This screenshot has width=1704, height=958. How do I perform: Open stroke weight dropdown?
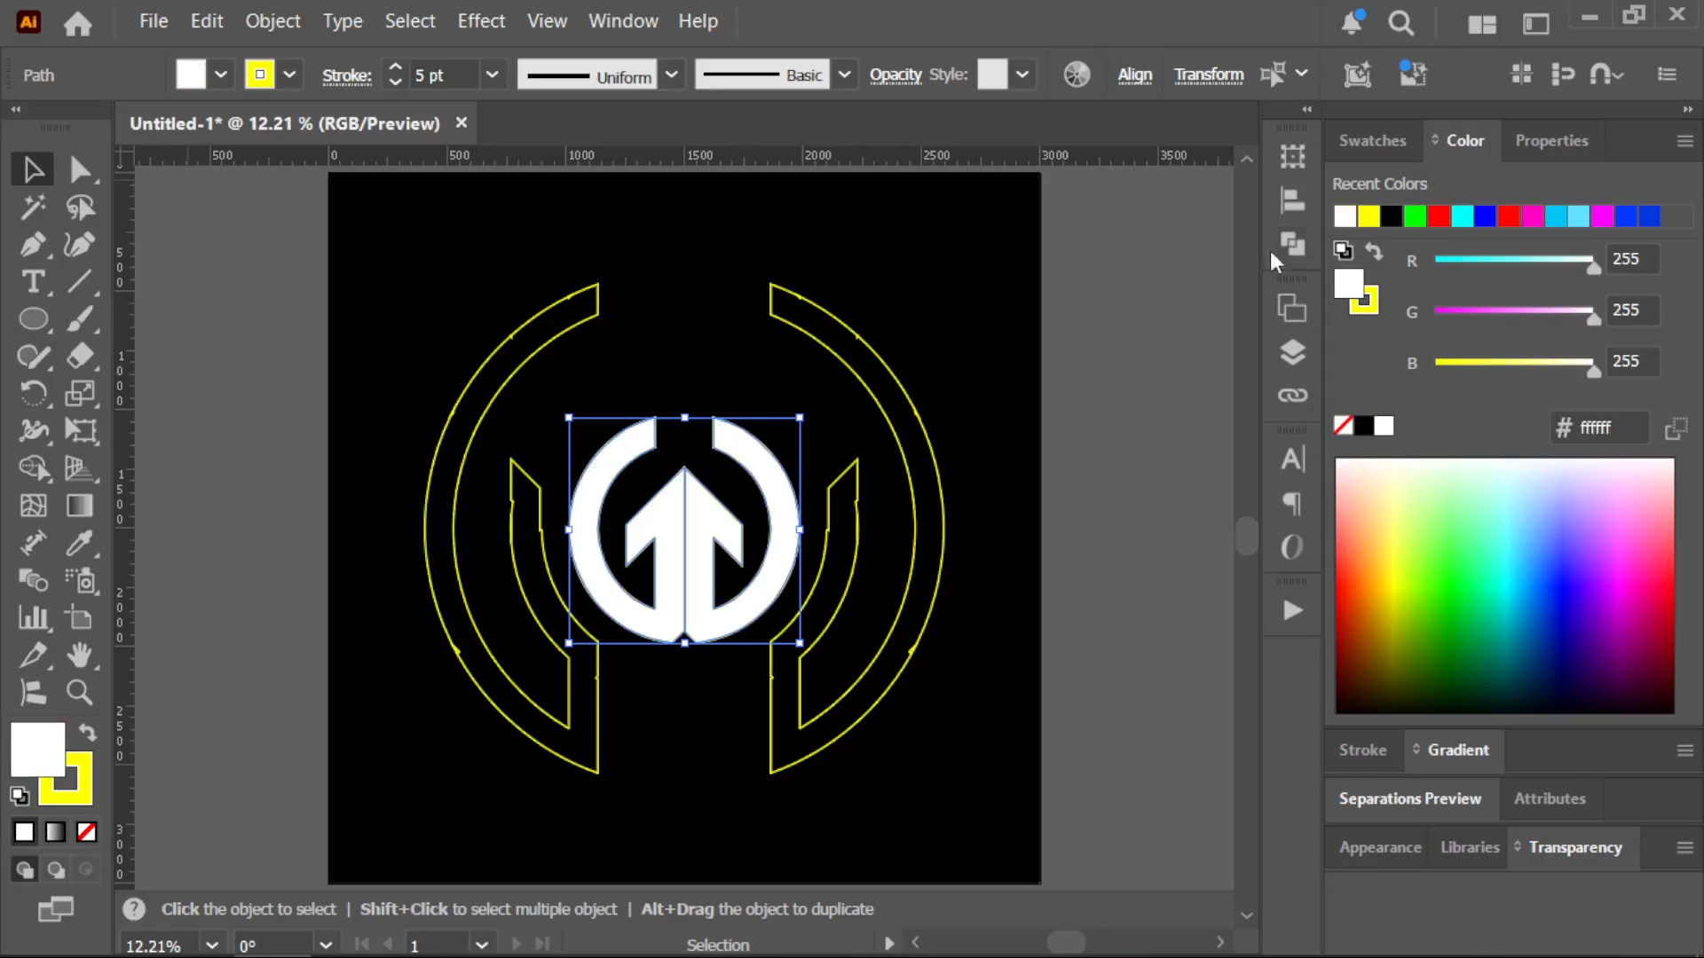click(x=492, y=75)
